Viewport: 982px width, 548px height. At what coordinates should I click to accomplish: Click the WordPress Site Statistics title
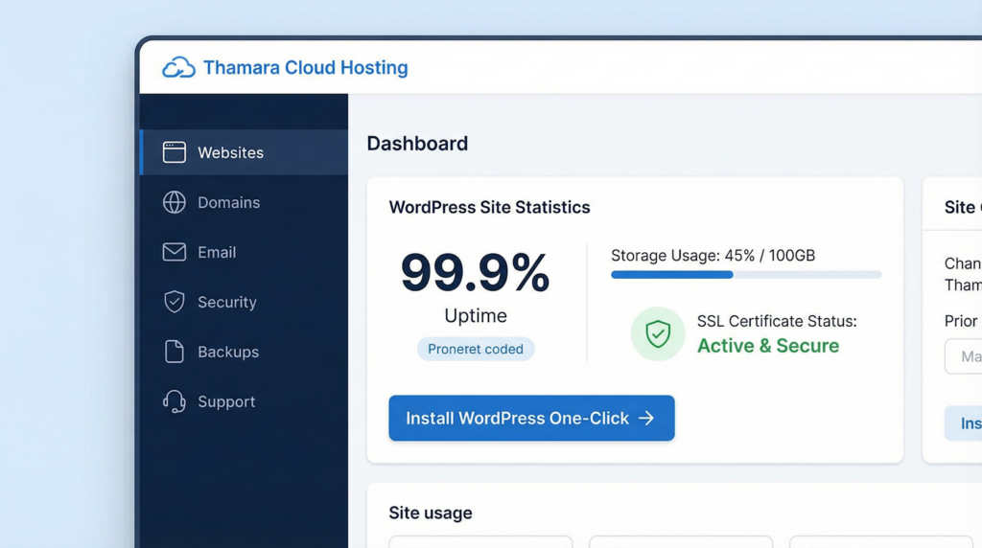(x=489, y=207)
